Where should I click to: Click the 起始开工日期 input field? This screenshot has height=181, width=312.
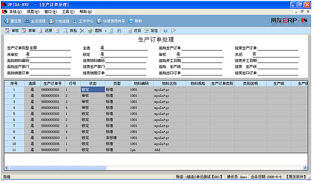click(202, 61)
